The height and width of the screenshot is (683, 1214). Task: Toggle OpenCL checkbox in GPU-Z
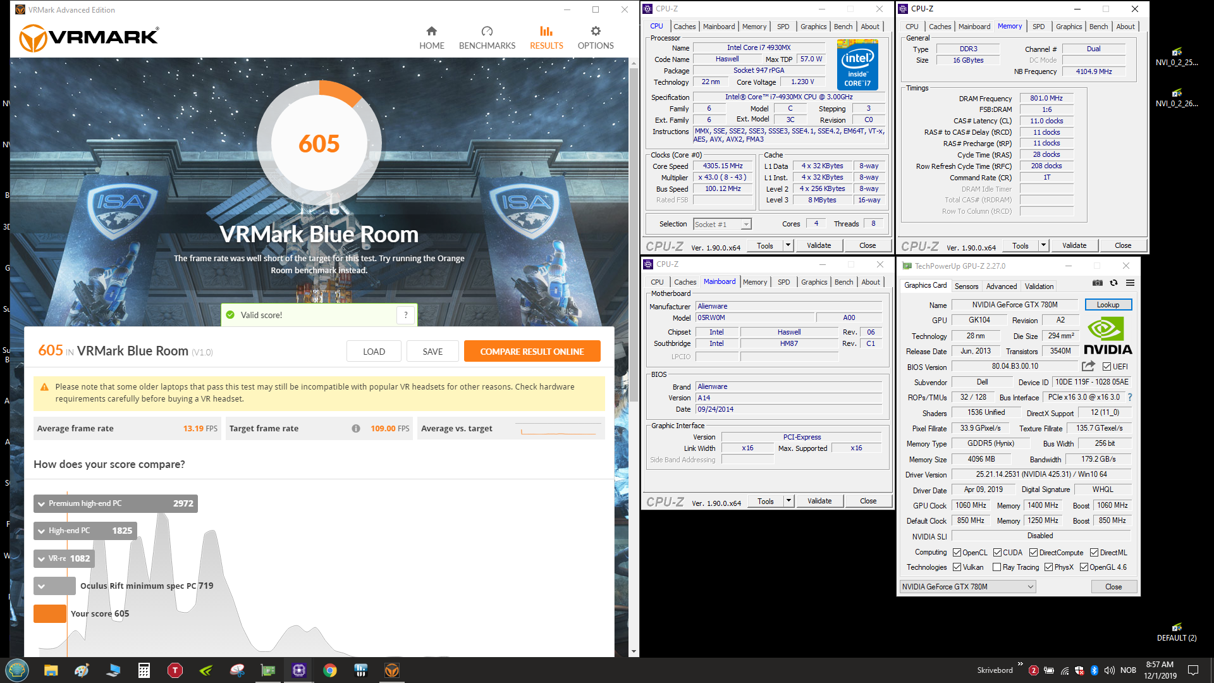pos(957,553)
